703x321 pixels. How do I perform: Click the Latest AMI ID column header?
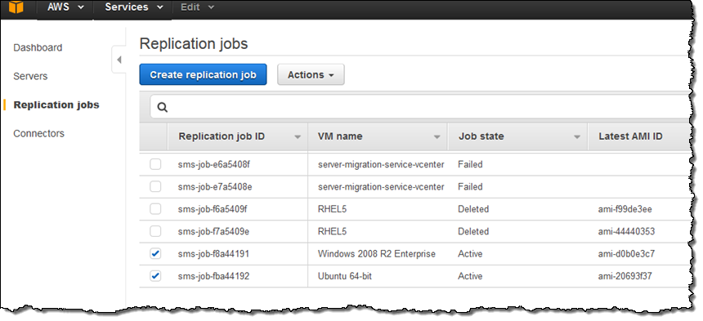click(630, 136)
